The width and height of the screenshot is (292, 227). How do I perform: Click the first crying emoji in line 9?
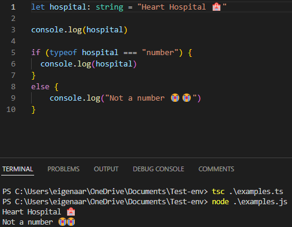click(x=175, y=98)
